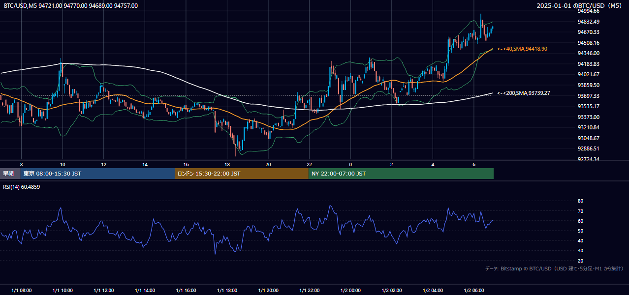629x295 pixels.
Task: Click the bottom date label 1/1 18:00
Action: (227, 291)
